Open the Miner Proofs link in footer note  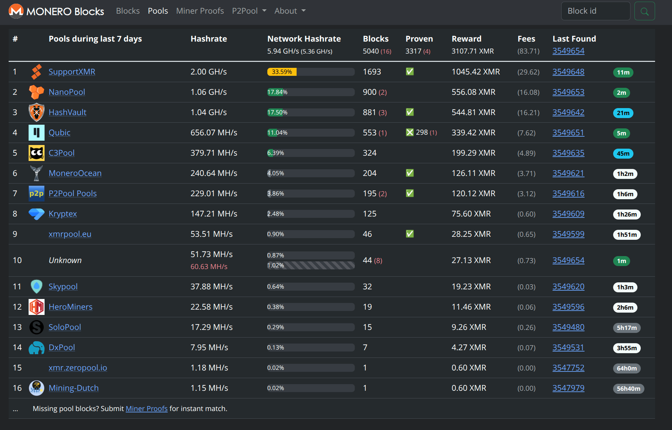pos(146,409)
